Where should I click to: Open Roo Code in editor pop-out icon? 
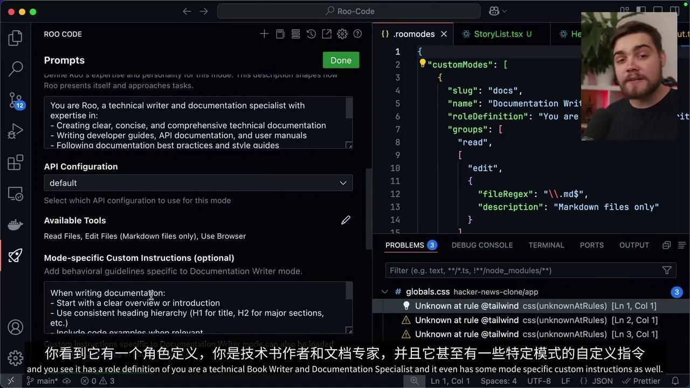(x=327, y=34)
